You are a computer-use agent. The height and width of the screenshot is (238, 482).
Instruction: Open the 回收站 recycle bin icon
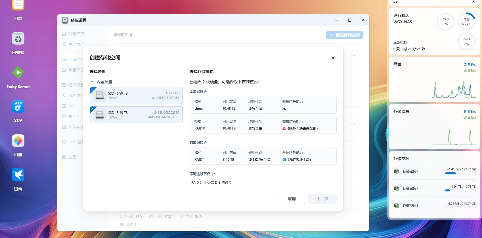18,38
